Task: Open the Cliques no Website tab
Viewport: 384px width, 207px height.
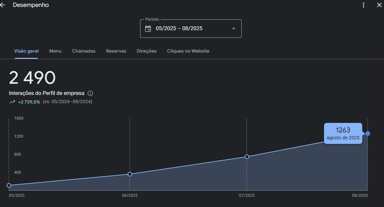Action: coord(188,51)
